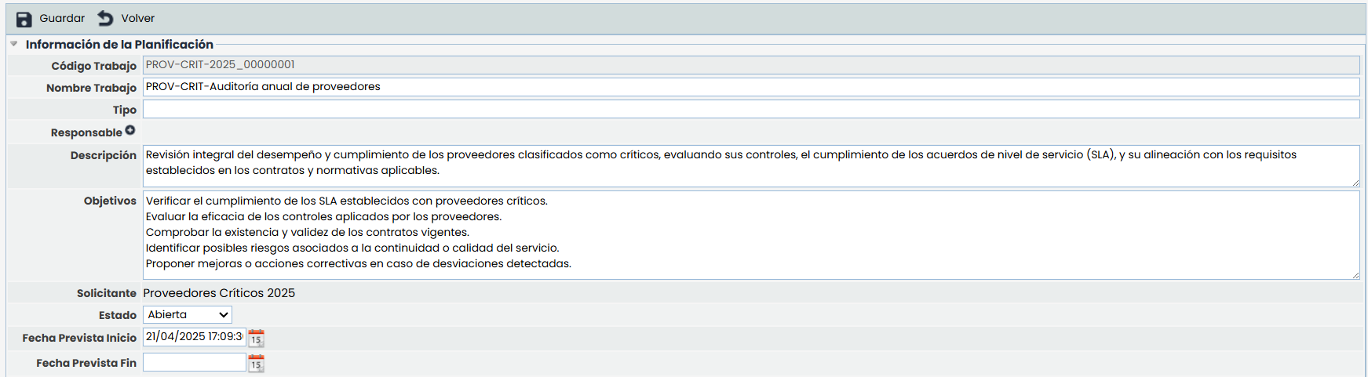Viewport: 1368px width, 377px height.
Task: Click the Descripción text area resize handle
Action: pyautogui.click(x=1355, y=183)
